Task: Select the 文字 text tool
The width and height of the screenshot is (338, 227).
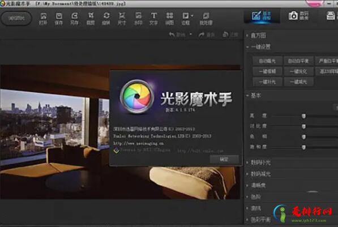Action: [x=153, y=19]
